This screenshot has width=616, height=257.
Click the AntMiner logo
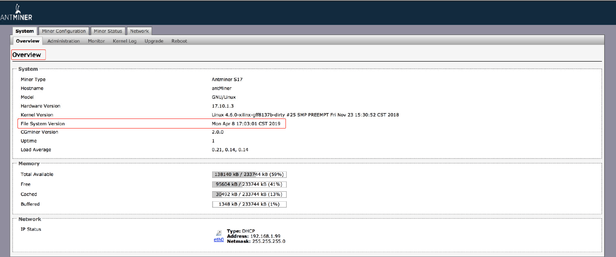(x=16, y=12)
